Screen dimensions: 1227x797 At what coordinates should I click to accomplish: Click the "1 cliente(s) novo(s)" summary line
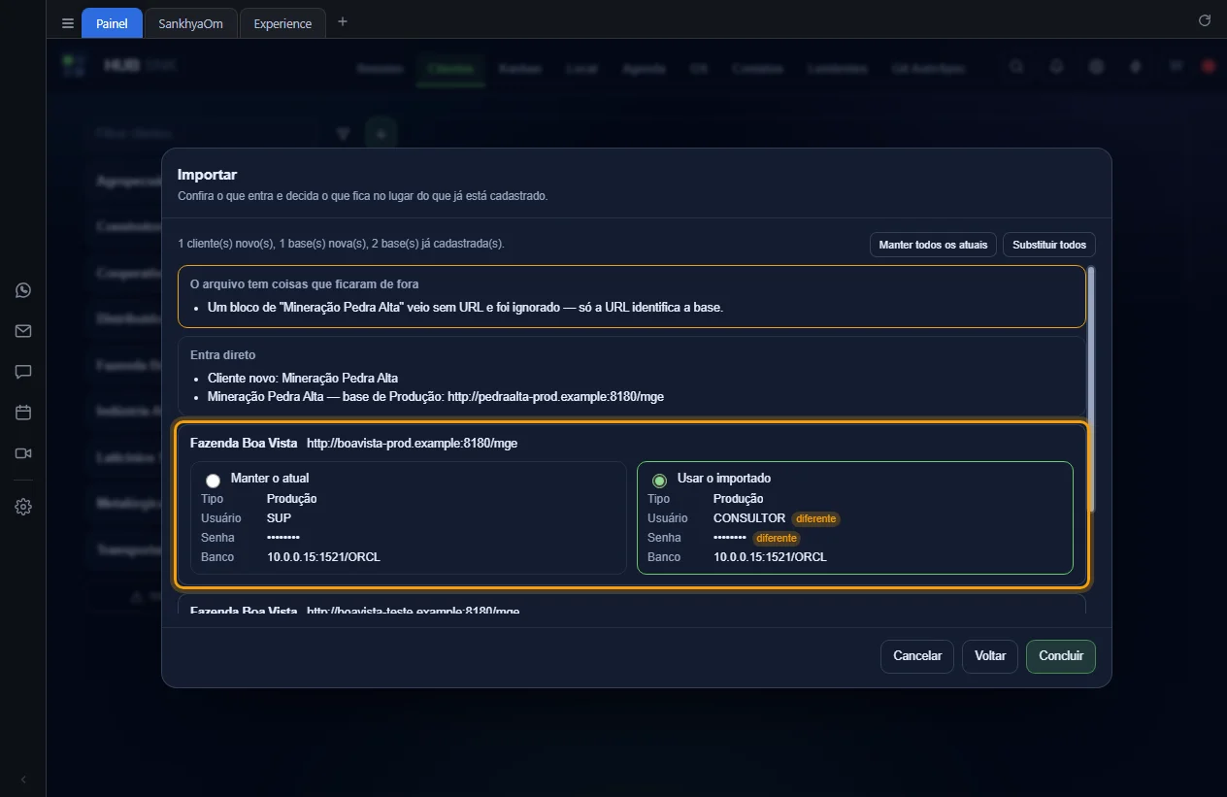click(x=341, y=244)
